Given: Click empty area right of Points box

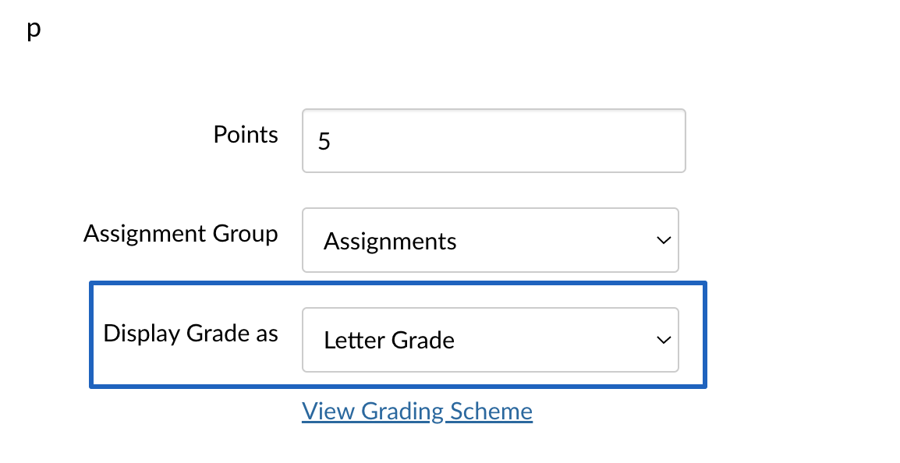Looking at the screenshot, I should (792, 140).
